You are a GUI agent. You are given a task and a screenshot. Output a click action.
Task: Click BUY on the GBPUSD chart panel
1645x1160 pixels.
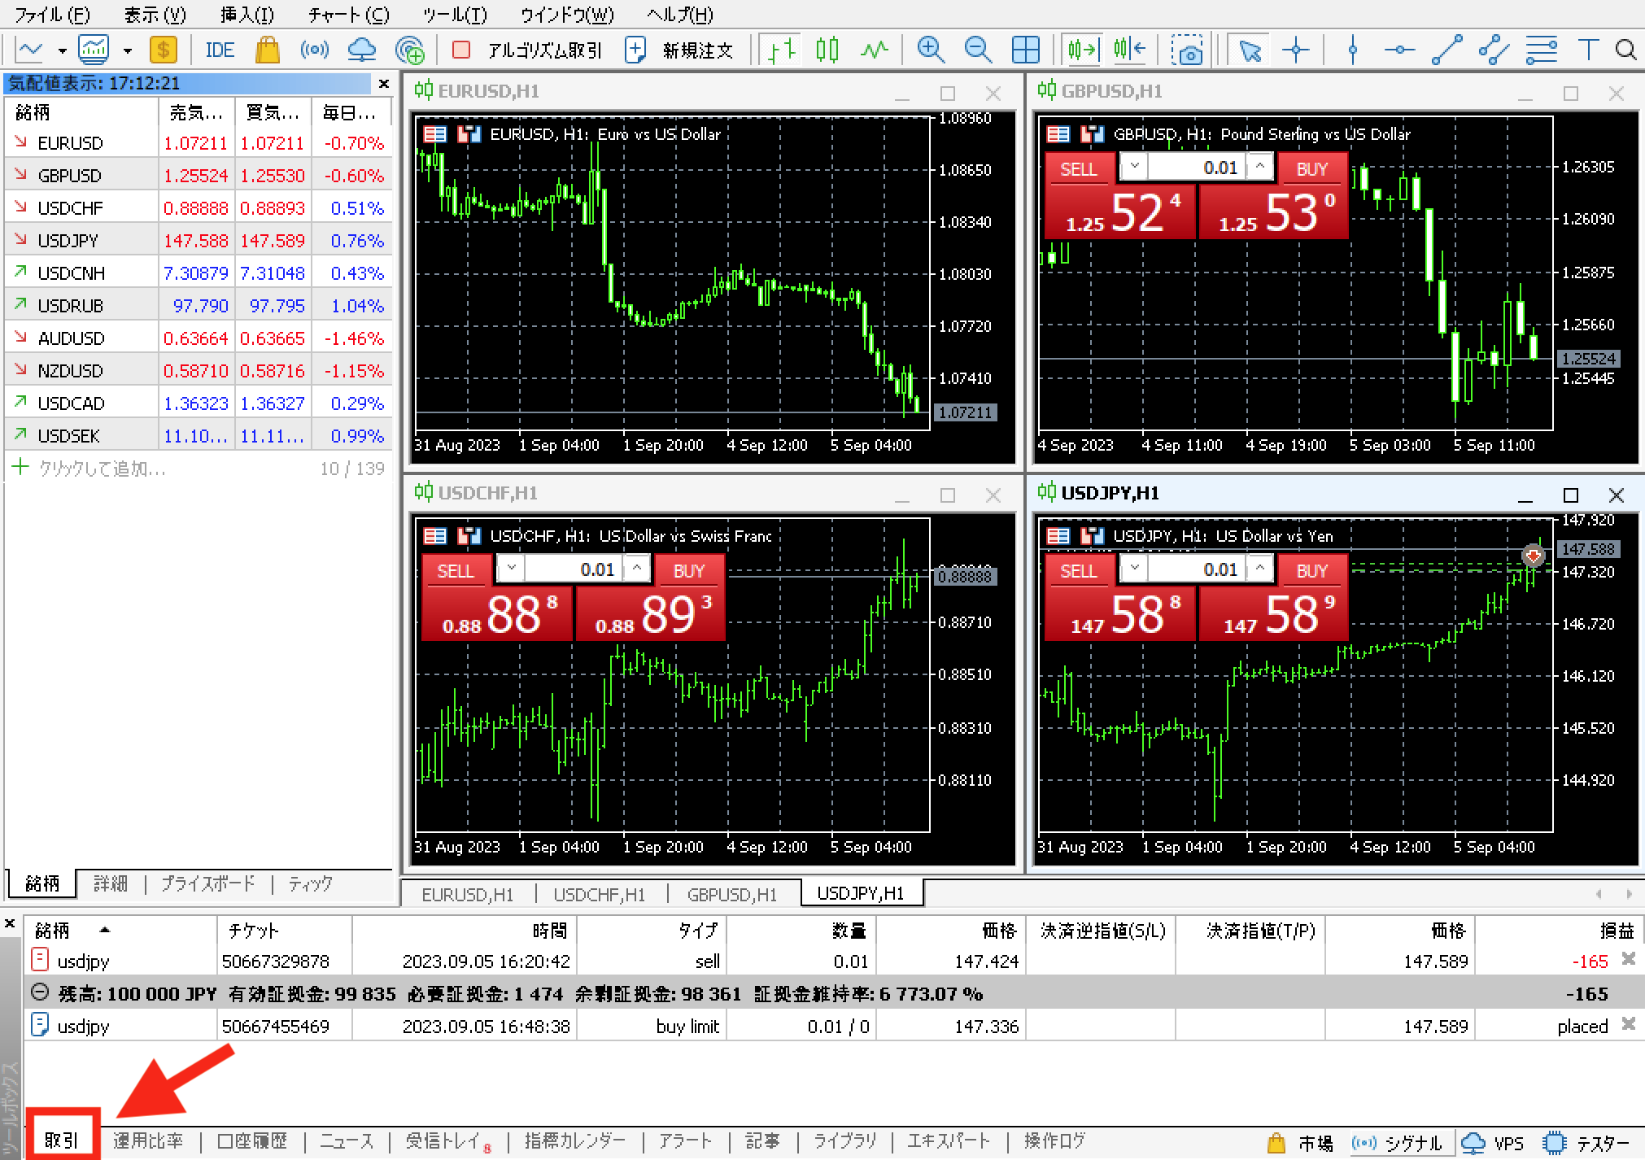point(1311,169)
